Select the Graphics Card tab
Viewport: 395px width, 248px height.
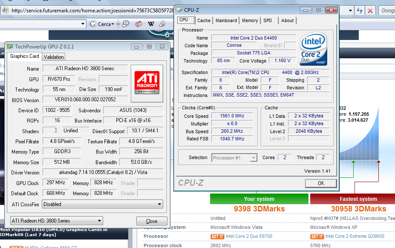tap(24, 56)
